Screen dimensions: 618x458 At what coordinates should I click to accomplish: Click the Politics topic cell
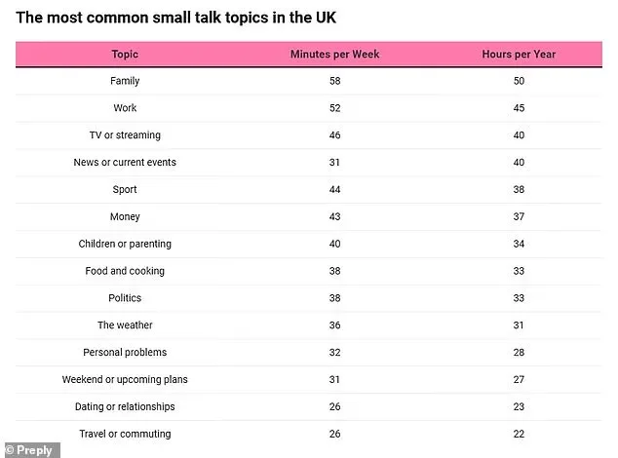(x=125, y=298)
